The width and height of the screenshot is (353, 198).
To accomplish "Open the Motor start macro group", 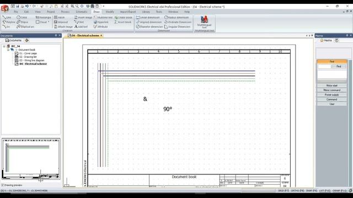I will pyautogui.click(x=331, y=86).
